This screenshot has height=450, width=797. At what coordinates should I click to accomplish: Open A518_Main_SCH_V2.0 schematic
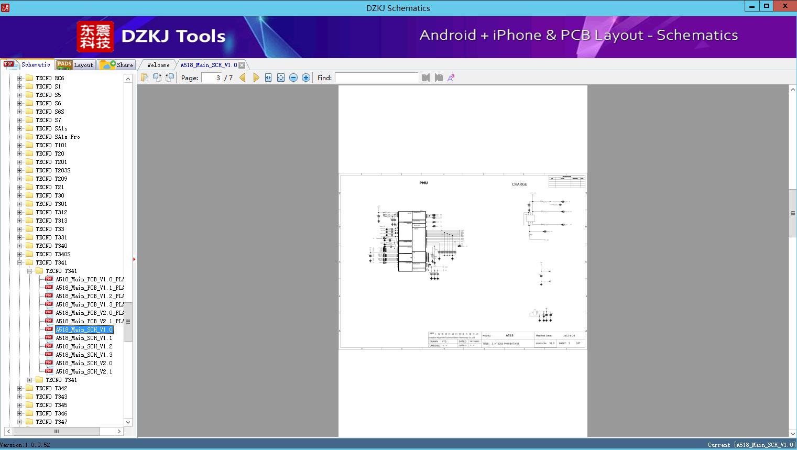(84, 363)
